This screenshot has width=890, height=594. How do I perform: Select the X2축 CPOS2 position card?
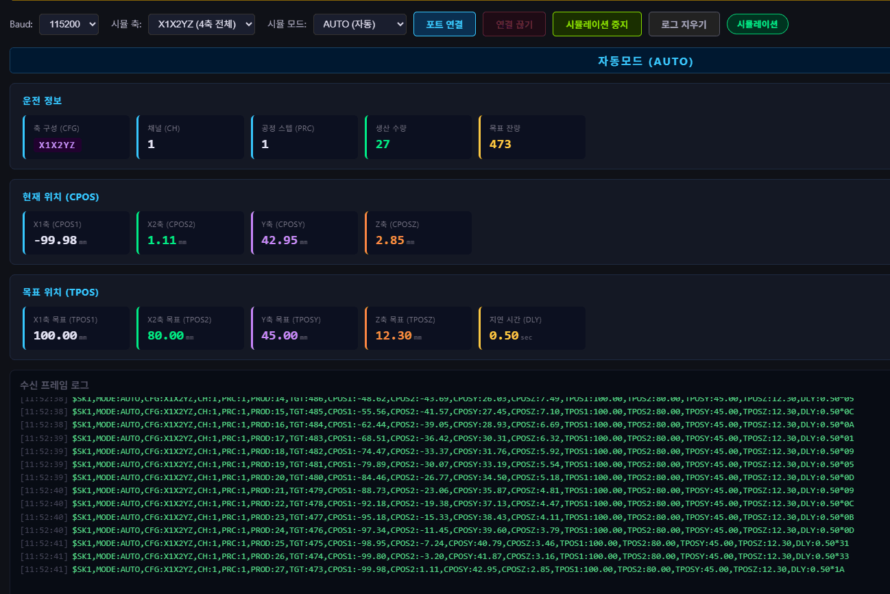pyautogui.click(x=190, y=233)
